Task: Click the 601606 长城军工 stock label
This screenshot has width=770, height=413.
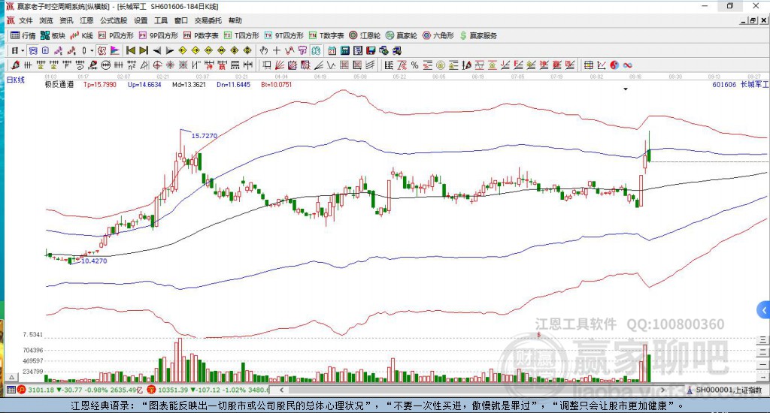Action: point(741,84)
